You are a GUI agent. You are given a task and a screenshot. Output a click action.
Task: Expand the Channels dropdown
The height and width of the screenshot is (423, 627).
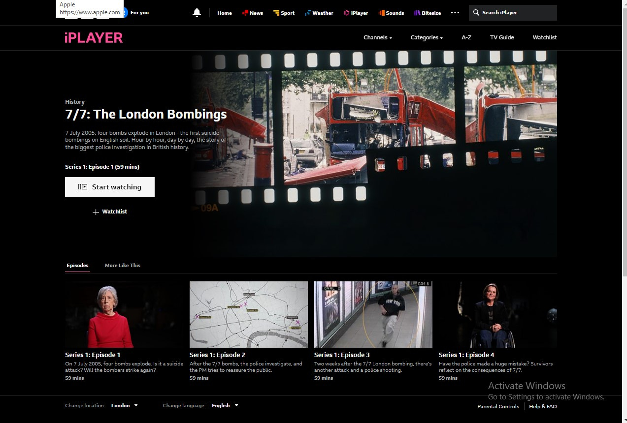(378, 37)
